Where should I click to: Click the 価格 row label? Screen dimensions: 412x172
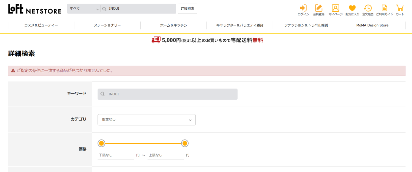coord(82,149)
